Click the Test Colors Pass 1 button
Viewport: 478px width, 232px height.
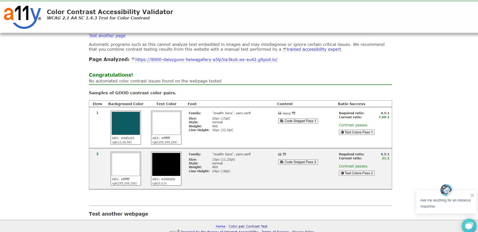tap(356, 132)
